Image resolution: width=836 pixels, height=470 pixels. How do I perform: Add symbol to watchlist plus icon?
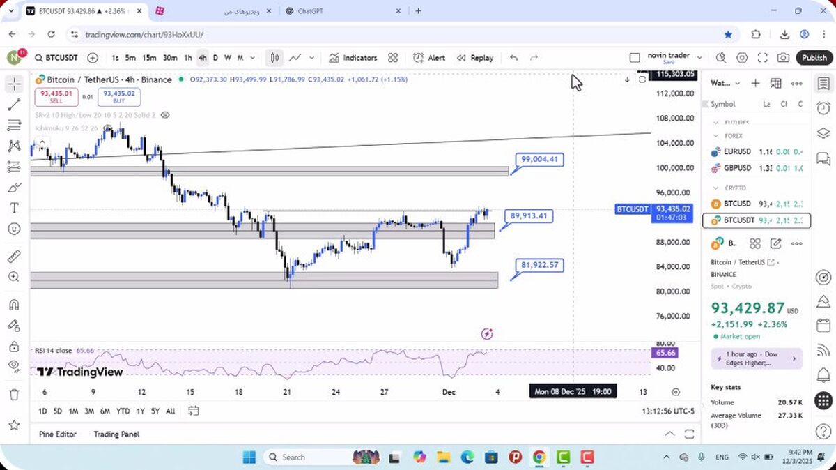coord(755,83)
